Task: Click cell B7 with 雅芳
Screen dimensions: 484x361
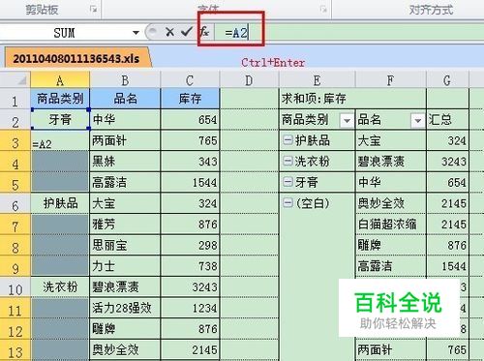Action: tap(125, 225)
